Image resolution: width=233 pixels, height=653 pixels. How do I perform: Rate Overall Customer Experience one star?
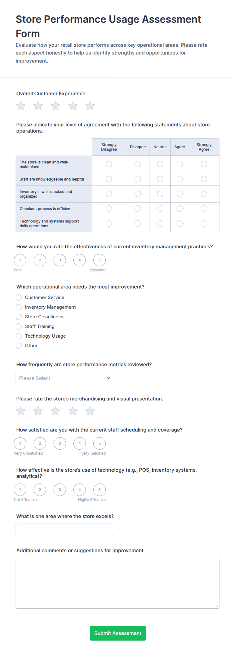pyautogui.click(x=21, y=106)
